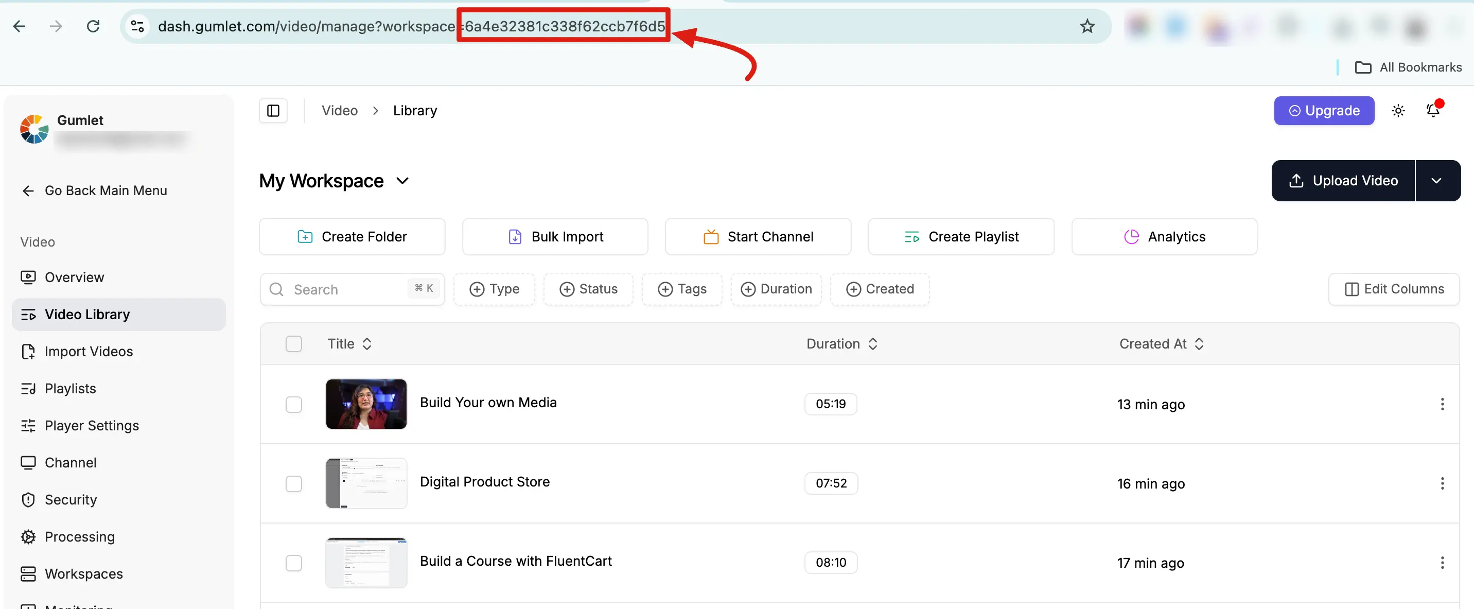Open Player Settings

[80, 425]
